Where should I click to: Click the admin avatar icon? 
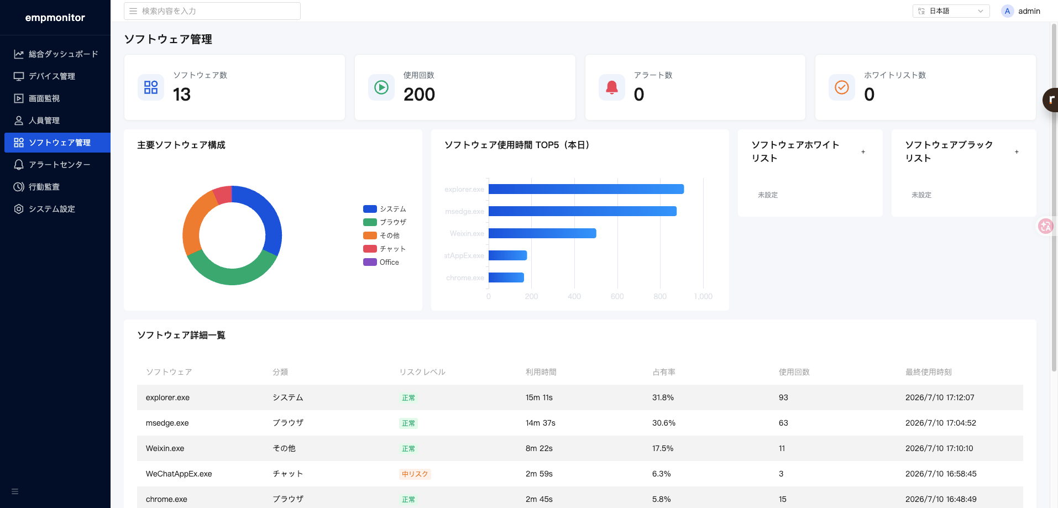click(1007, 11)
